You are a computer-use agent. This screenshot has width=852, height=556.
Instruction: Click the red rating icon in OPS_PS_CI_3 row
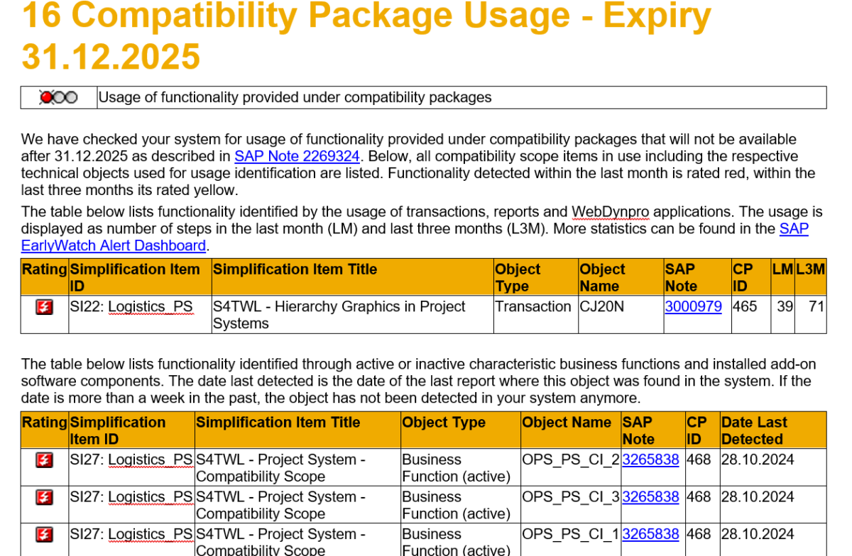coord(44,497)
